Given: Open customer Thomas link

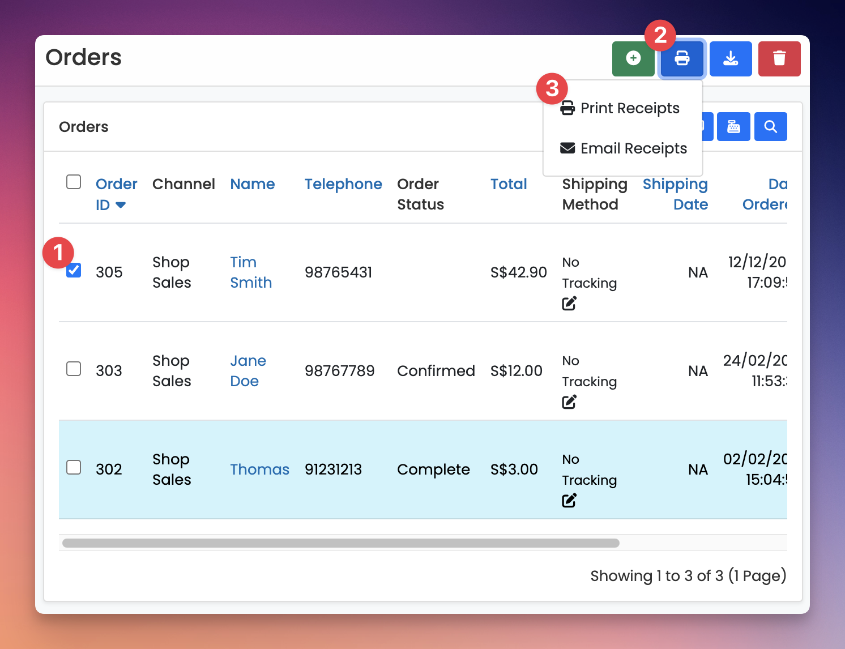Looking at the screenshot, I should click(x=259, y=469).
